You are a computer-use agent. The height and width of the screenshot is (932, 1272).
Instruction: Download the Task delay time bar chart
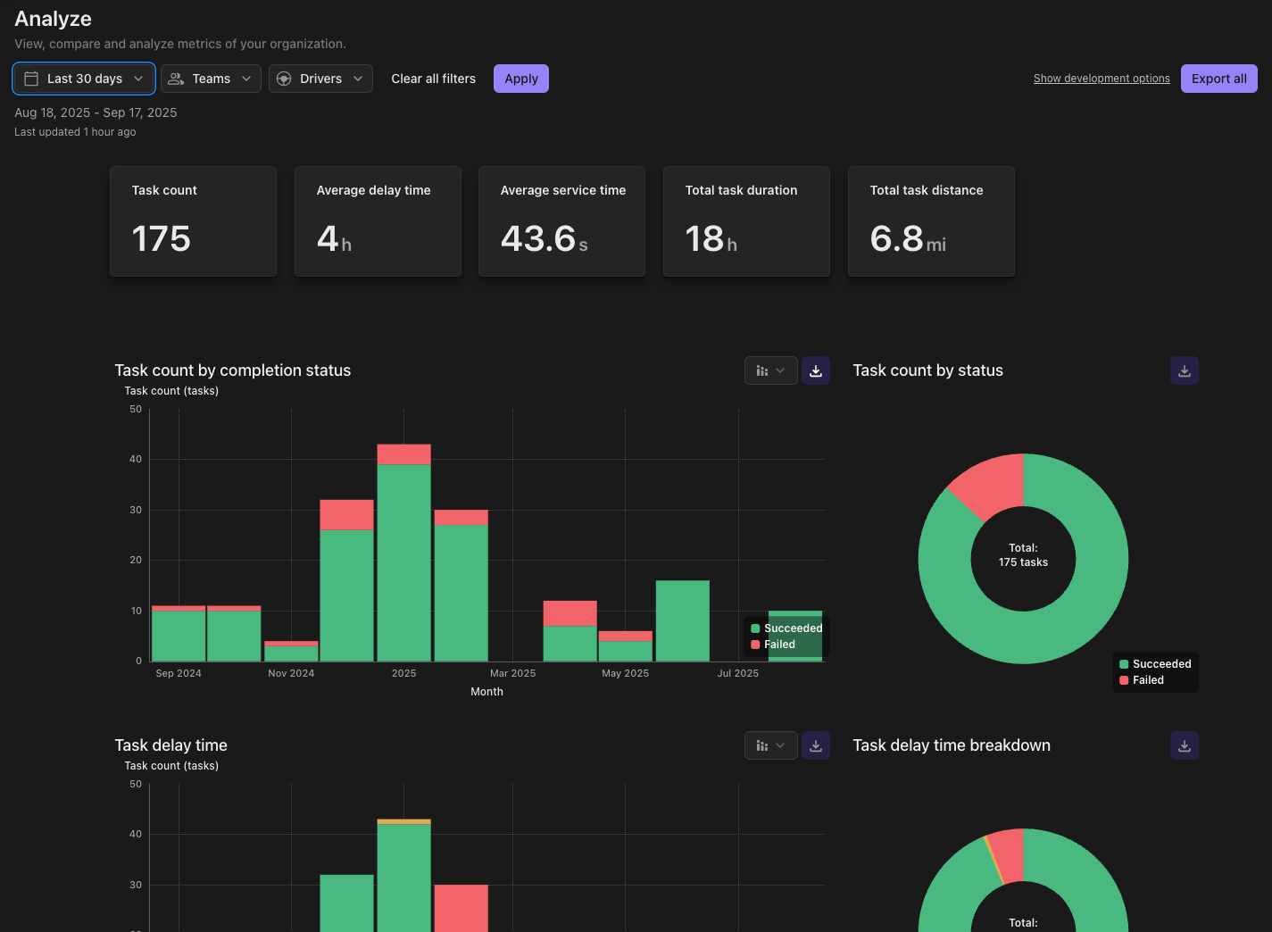pos(816,745)
